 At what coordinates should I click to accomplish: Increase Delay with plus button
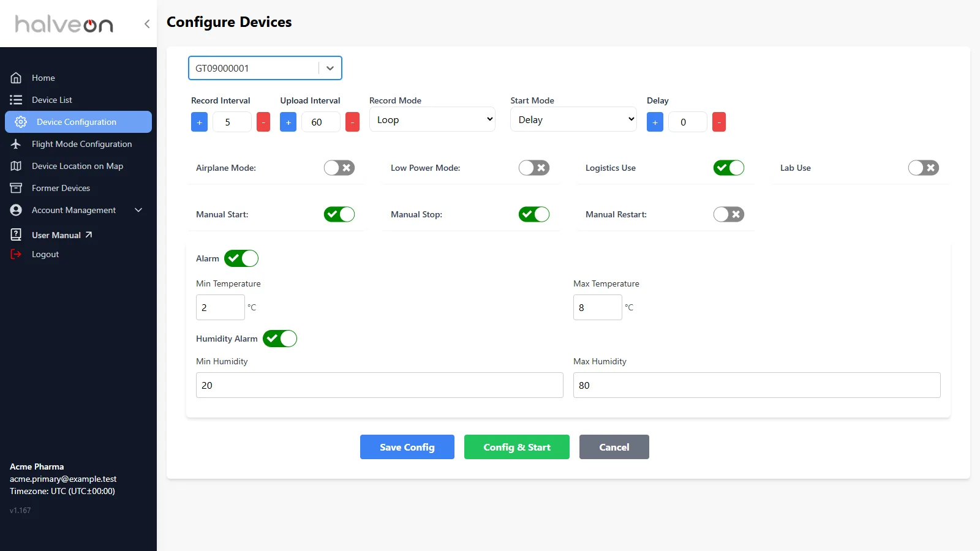tap(655, 122)
